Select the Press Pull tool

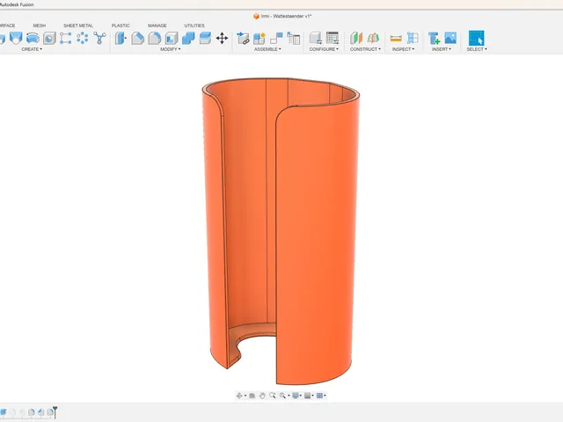(121, 38)
